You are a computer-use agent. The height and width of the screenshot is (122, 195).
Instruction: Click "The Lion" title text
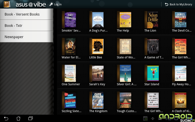click(x=150, y=30)
